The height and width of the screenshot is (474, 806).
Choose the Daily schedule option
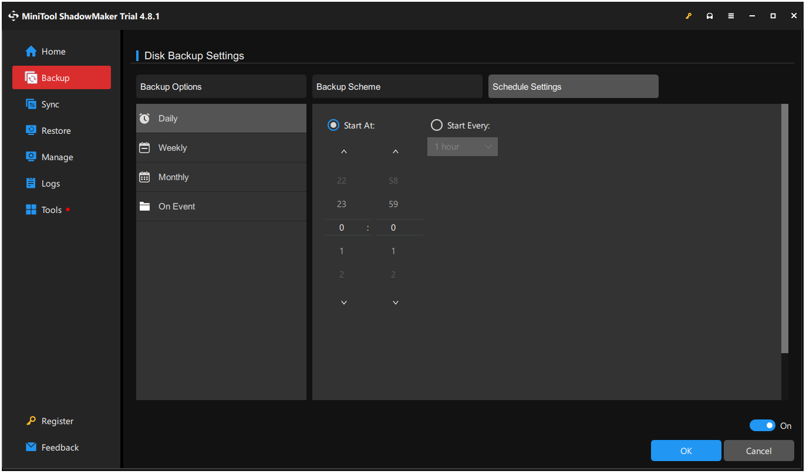point(221,118)
